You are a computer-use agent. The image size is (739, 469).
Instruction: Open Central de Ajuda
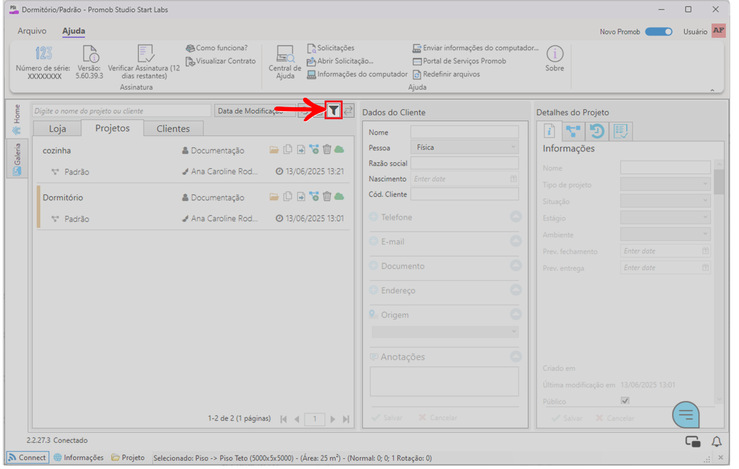click(x=284, y=62)
